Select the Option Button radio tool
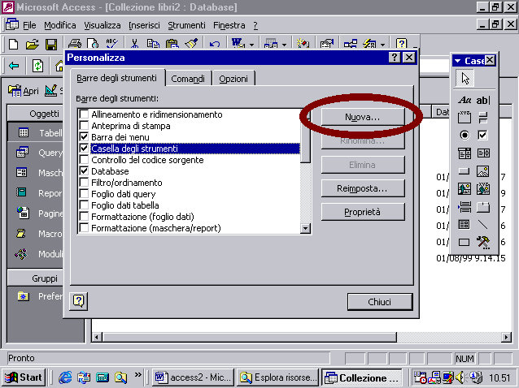Screen dimensions: 519x388 [464, 135]
